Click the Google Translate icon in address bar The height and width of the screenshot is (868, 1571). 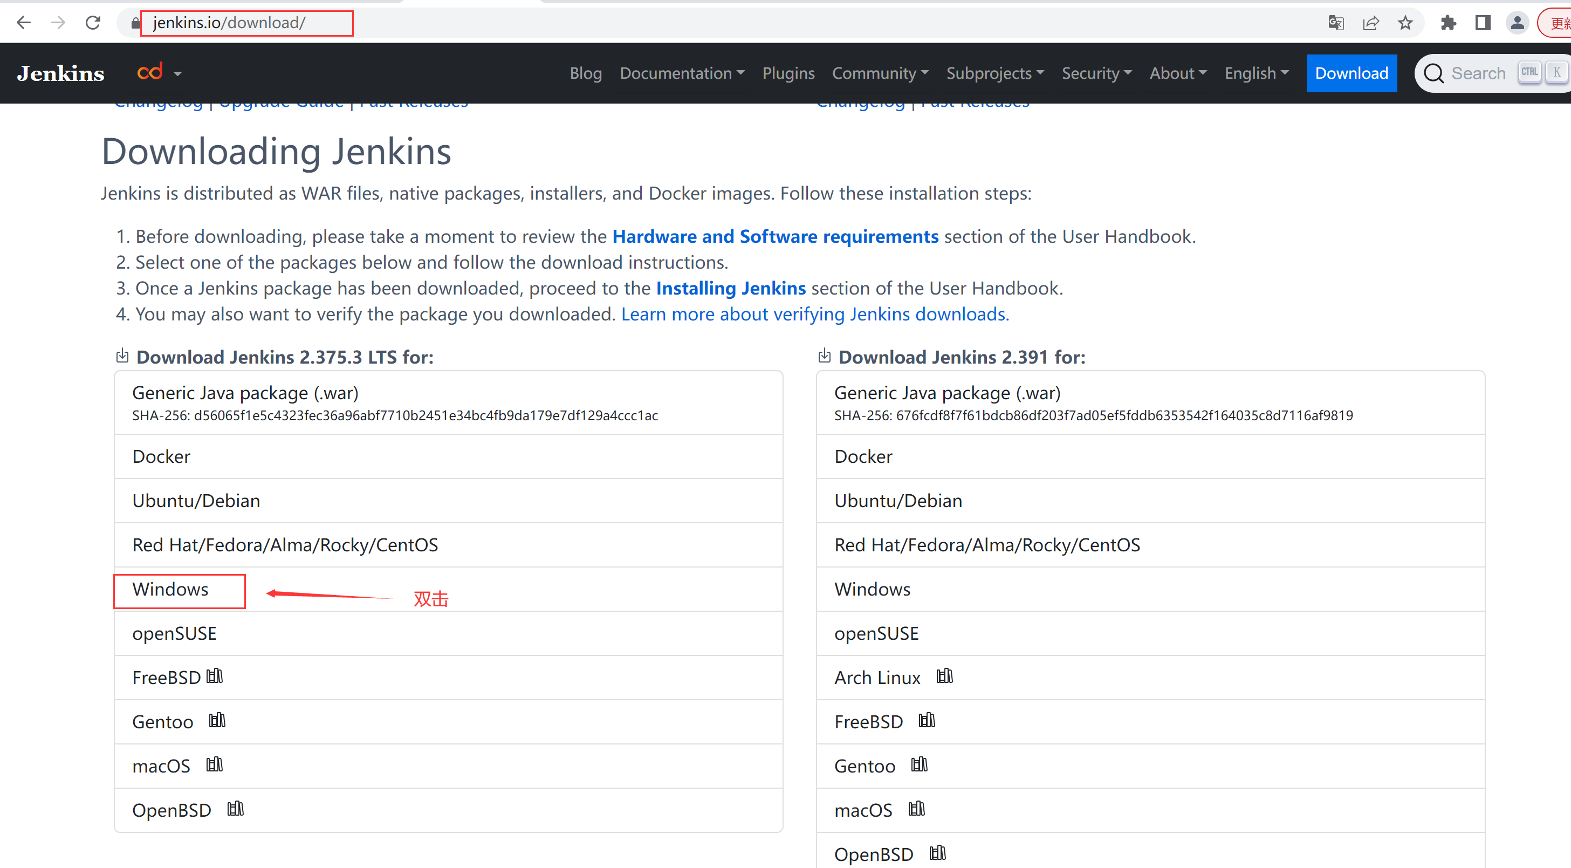tap(1336, 23)
